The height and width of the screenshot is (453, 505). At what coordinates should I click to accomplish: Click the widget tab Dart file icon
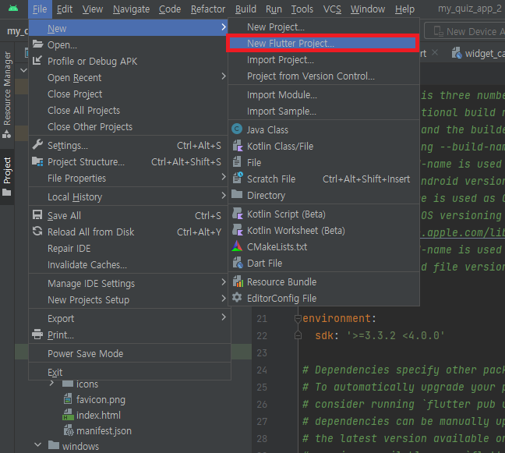pyautogui.click(x=457, y=53)
